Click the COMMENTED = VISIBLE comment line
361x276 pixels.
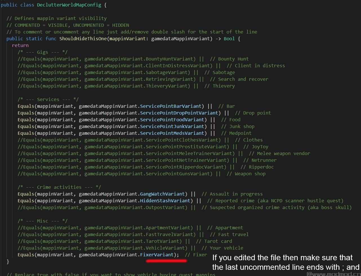click(x=68, y=25)
